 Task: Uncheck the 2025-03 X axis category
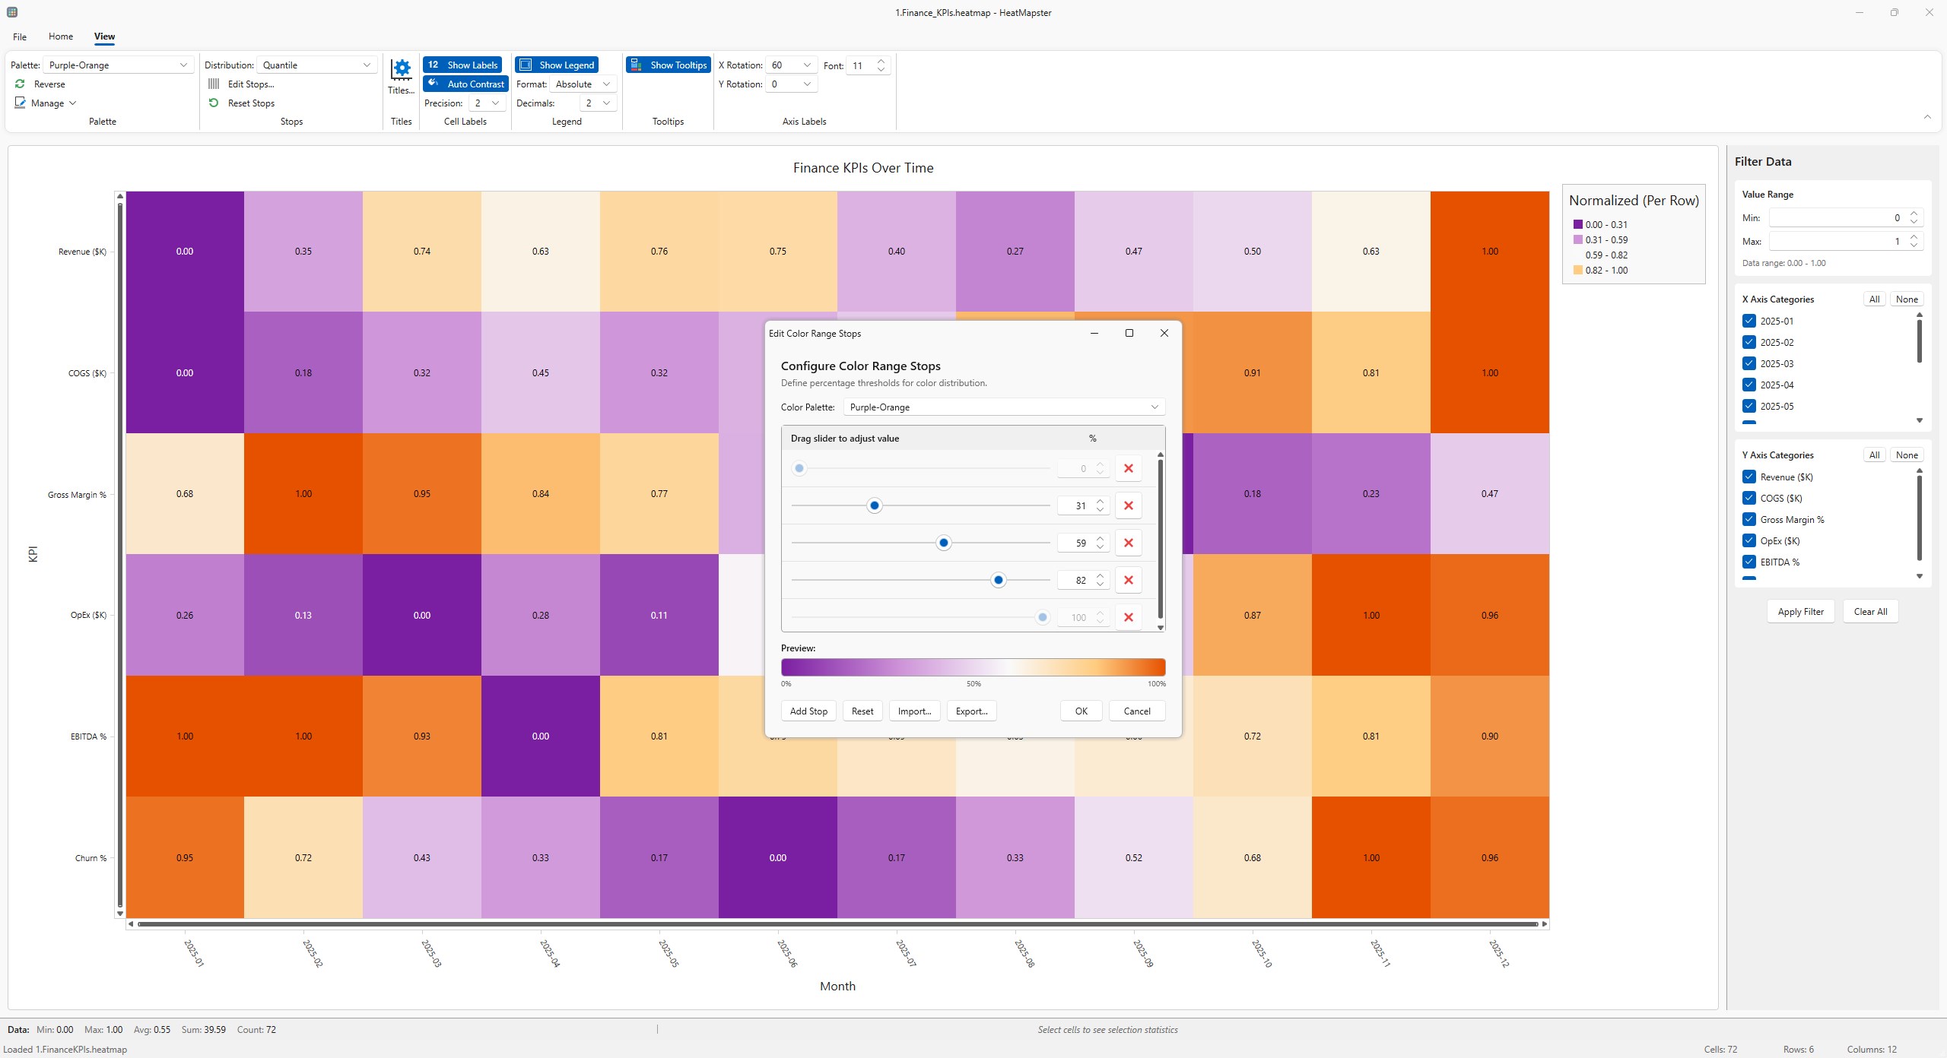1749,363
